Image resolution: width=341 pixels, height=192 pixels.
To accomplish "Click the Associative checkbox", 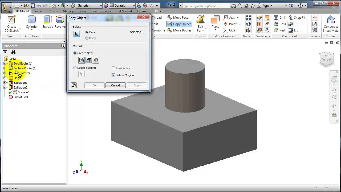I will tap(113, 68).
